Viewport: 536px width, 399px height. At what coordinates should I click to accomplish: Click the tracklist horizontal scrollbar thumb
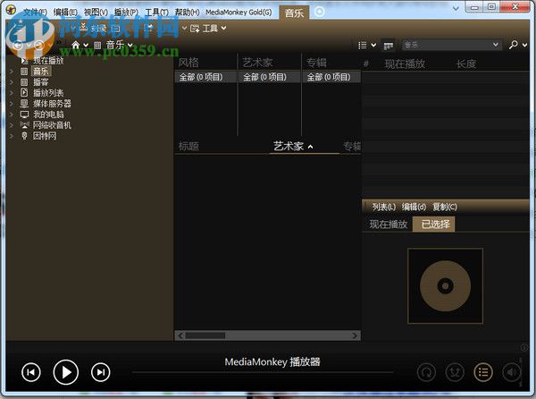(205, 335)
